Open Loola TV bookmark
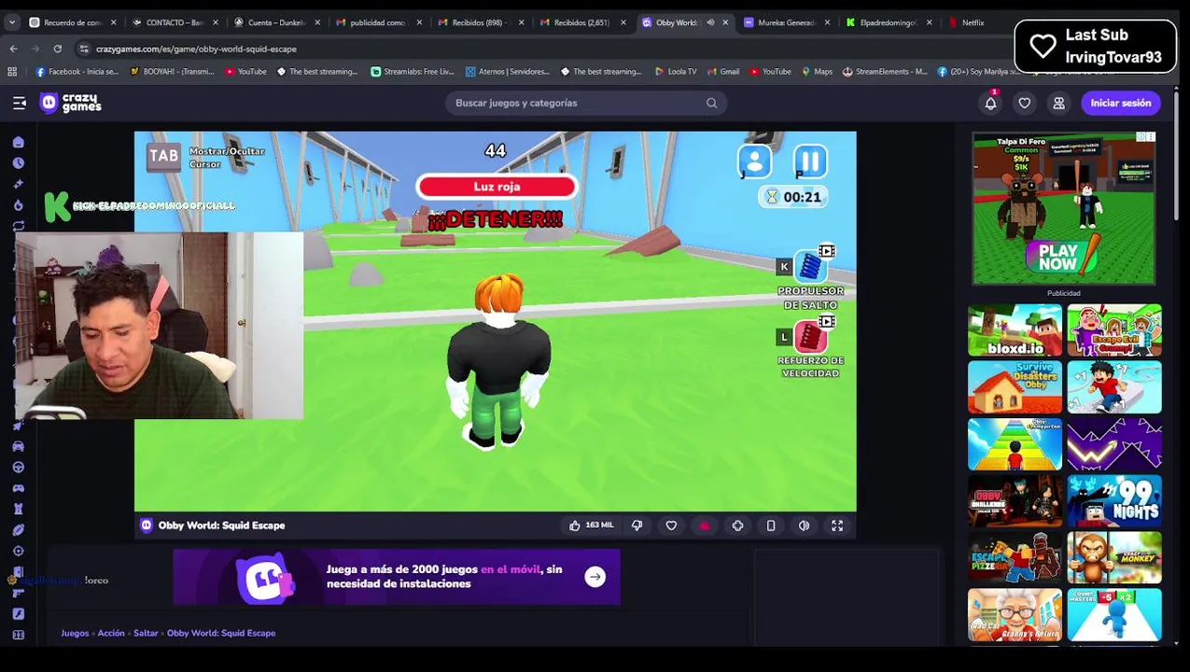 point(676,71)
